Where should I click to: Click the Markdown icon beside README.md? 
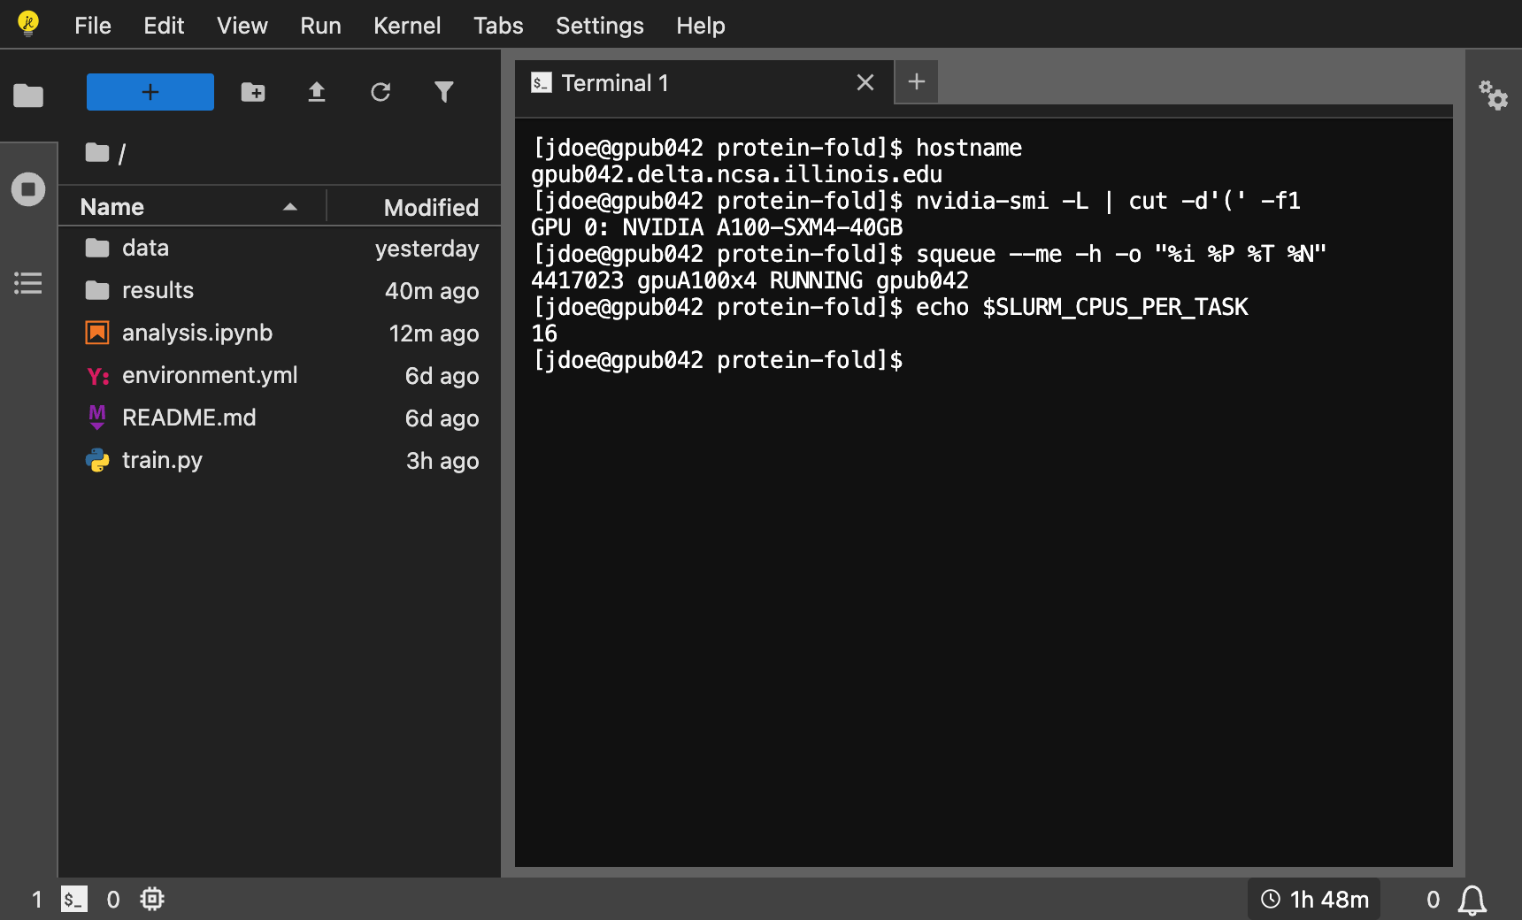pyautogui.click(x=97, y=417)
